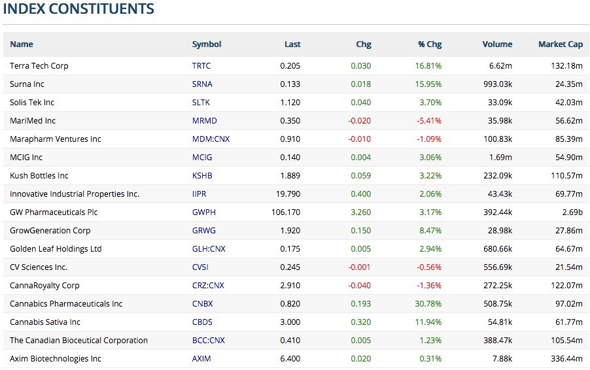
Task: Select the Surna Inc name
Action: [27, 84]
